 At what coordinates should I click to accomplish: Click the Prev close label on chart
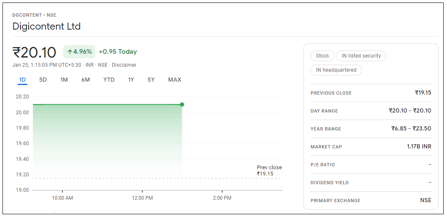point(269,168)
